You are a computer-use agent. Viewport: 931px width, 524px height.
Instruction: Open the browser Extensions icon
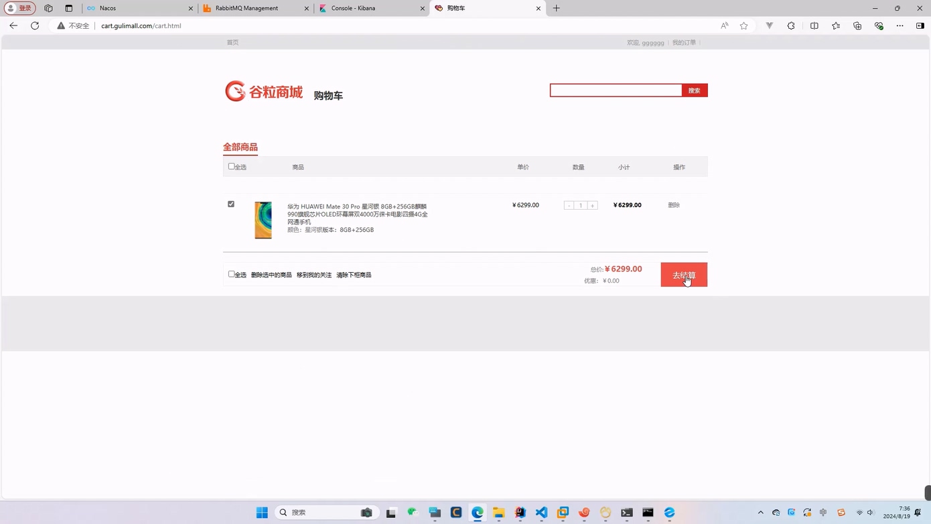click(791, 25)
